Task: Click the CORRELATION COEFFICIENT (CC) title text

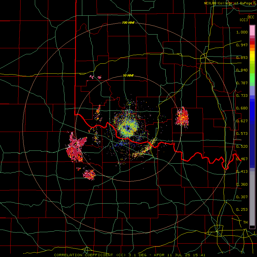Action: point(90,255)
